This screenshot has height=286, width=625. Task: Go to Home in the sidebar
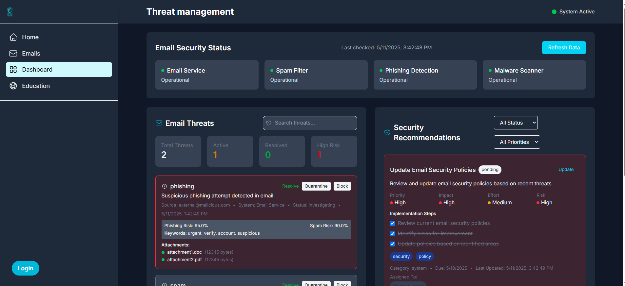click(x=59, y=37)
